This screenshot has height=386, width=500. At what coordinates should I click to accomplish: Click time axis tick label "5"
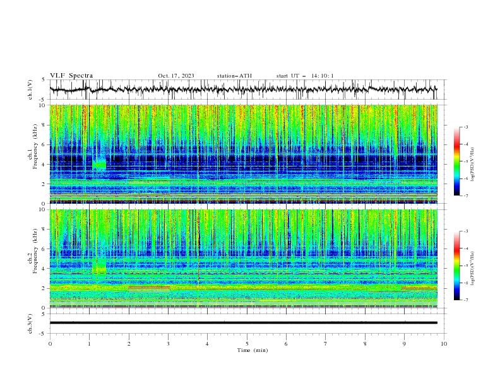(x=247, y=344)
